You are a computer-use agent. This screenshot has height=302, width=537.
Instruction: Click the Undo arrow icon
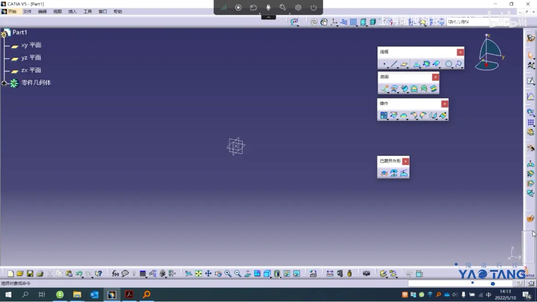[x=79, y=274]
